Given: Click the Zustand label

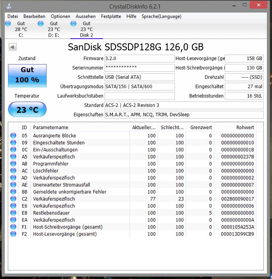Looking at the screenshot, I should [x=27, y=59].
